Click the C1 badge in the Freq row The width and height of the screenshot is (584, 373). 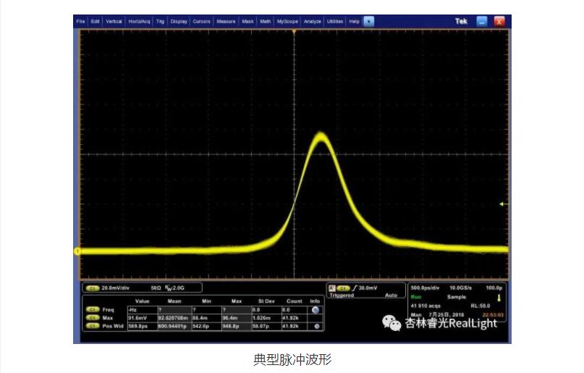93,310
